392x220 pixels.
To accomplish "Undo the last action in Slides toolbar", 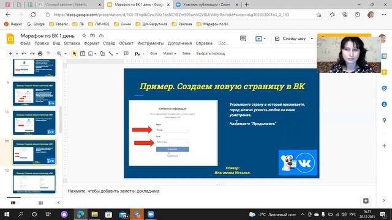I will click(x=24, y=54).
